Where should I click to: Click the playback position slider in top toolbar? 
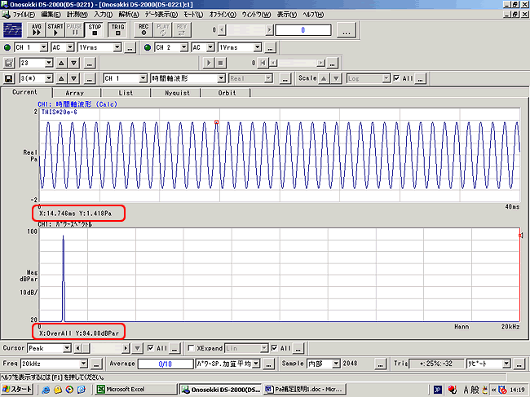(245, 30)
